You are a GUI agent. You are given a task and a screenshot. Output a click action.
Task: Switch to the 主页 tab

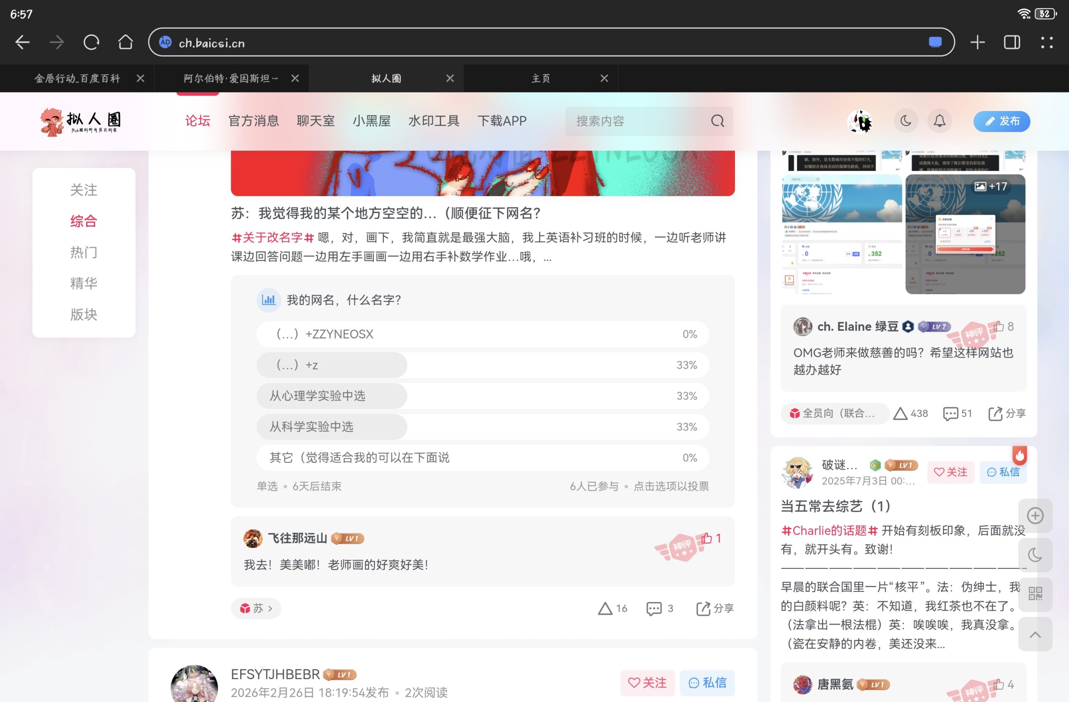pyautogui.click(x=541, y=78)
